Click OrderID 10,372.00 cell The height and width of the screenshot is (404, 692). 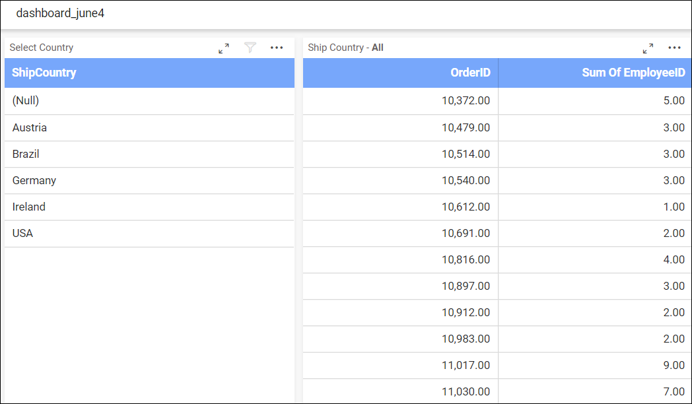click(466, 101)
